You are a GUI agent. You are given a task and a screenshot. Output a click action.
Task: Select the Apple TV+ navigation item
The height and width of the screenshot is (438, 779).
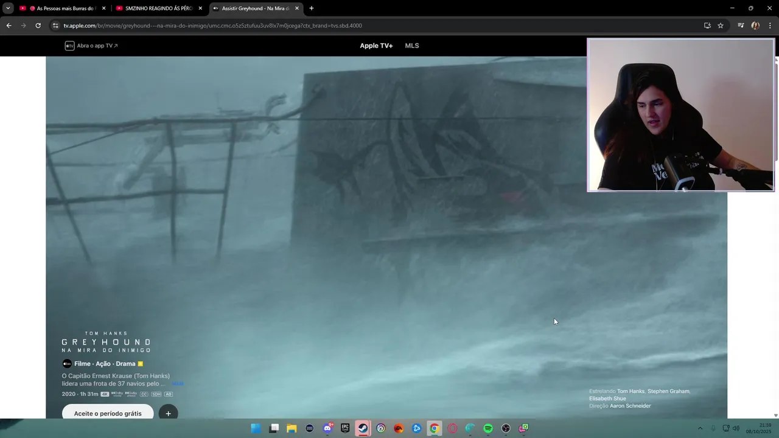tap(376, 46)
